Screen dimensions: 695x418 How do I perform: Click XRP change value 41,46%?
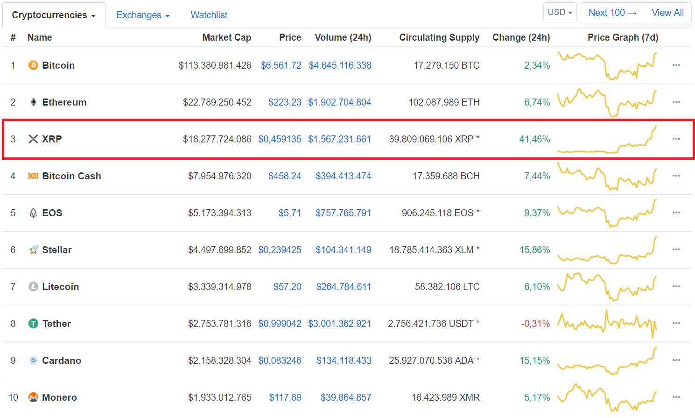pos(534,139)
